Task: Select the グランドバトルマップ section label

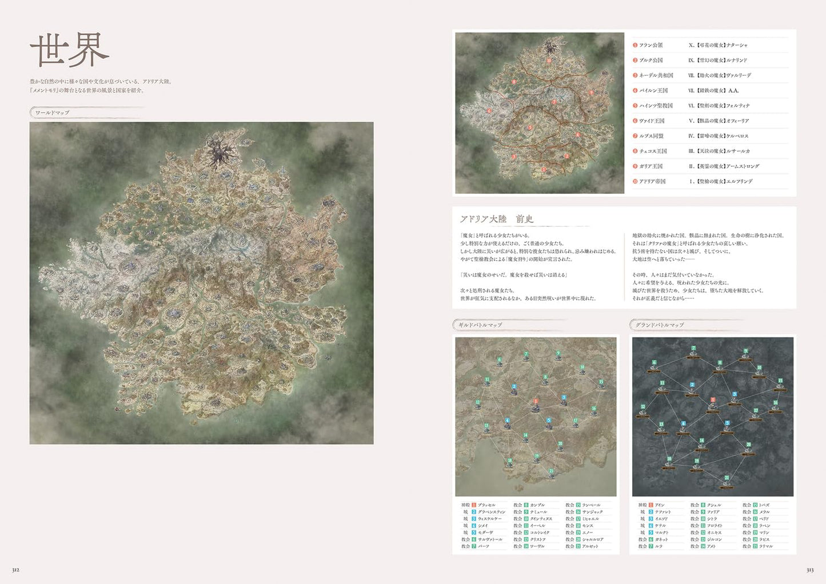Action: [659, 325]
